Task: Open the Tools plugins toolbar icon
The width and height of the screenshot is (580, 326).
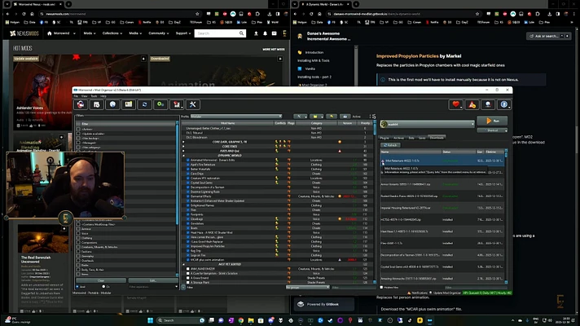Action: click(x=177, y=104)
